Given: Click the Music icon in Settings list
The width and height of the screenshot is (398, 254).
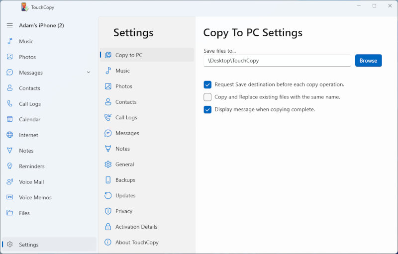Looking at the screenshot, I should [x=108, y=71].
